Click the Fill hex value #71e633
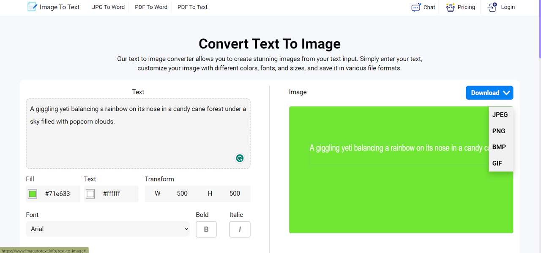The height and width of the screenshot is (253, 541). tap(57, 194)
